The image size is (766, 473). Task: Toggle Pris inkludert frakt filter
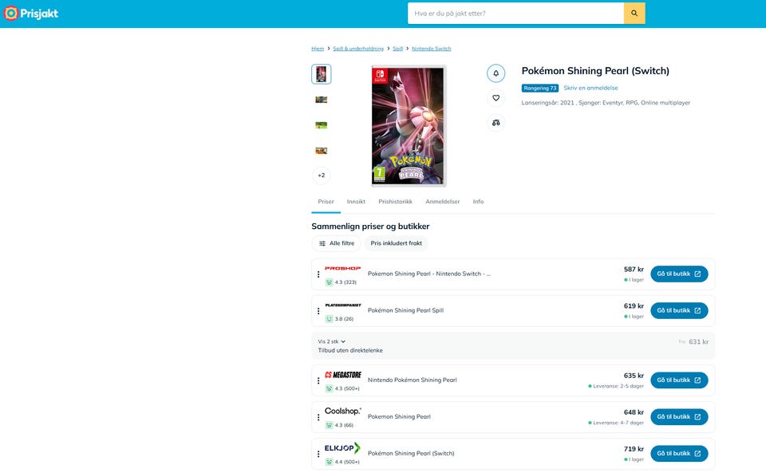(x=397, y=243)
